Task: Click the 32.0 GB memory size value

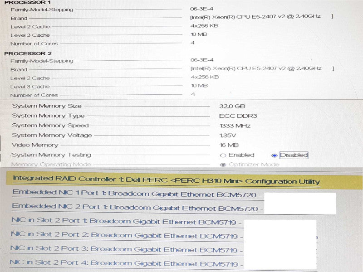Action: click(x=232, y=106)
